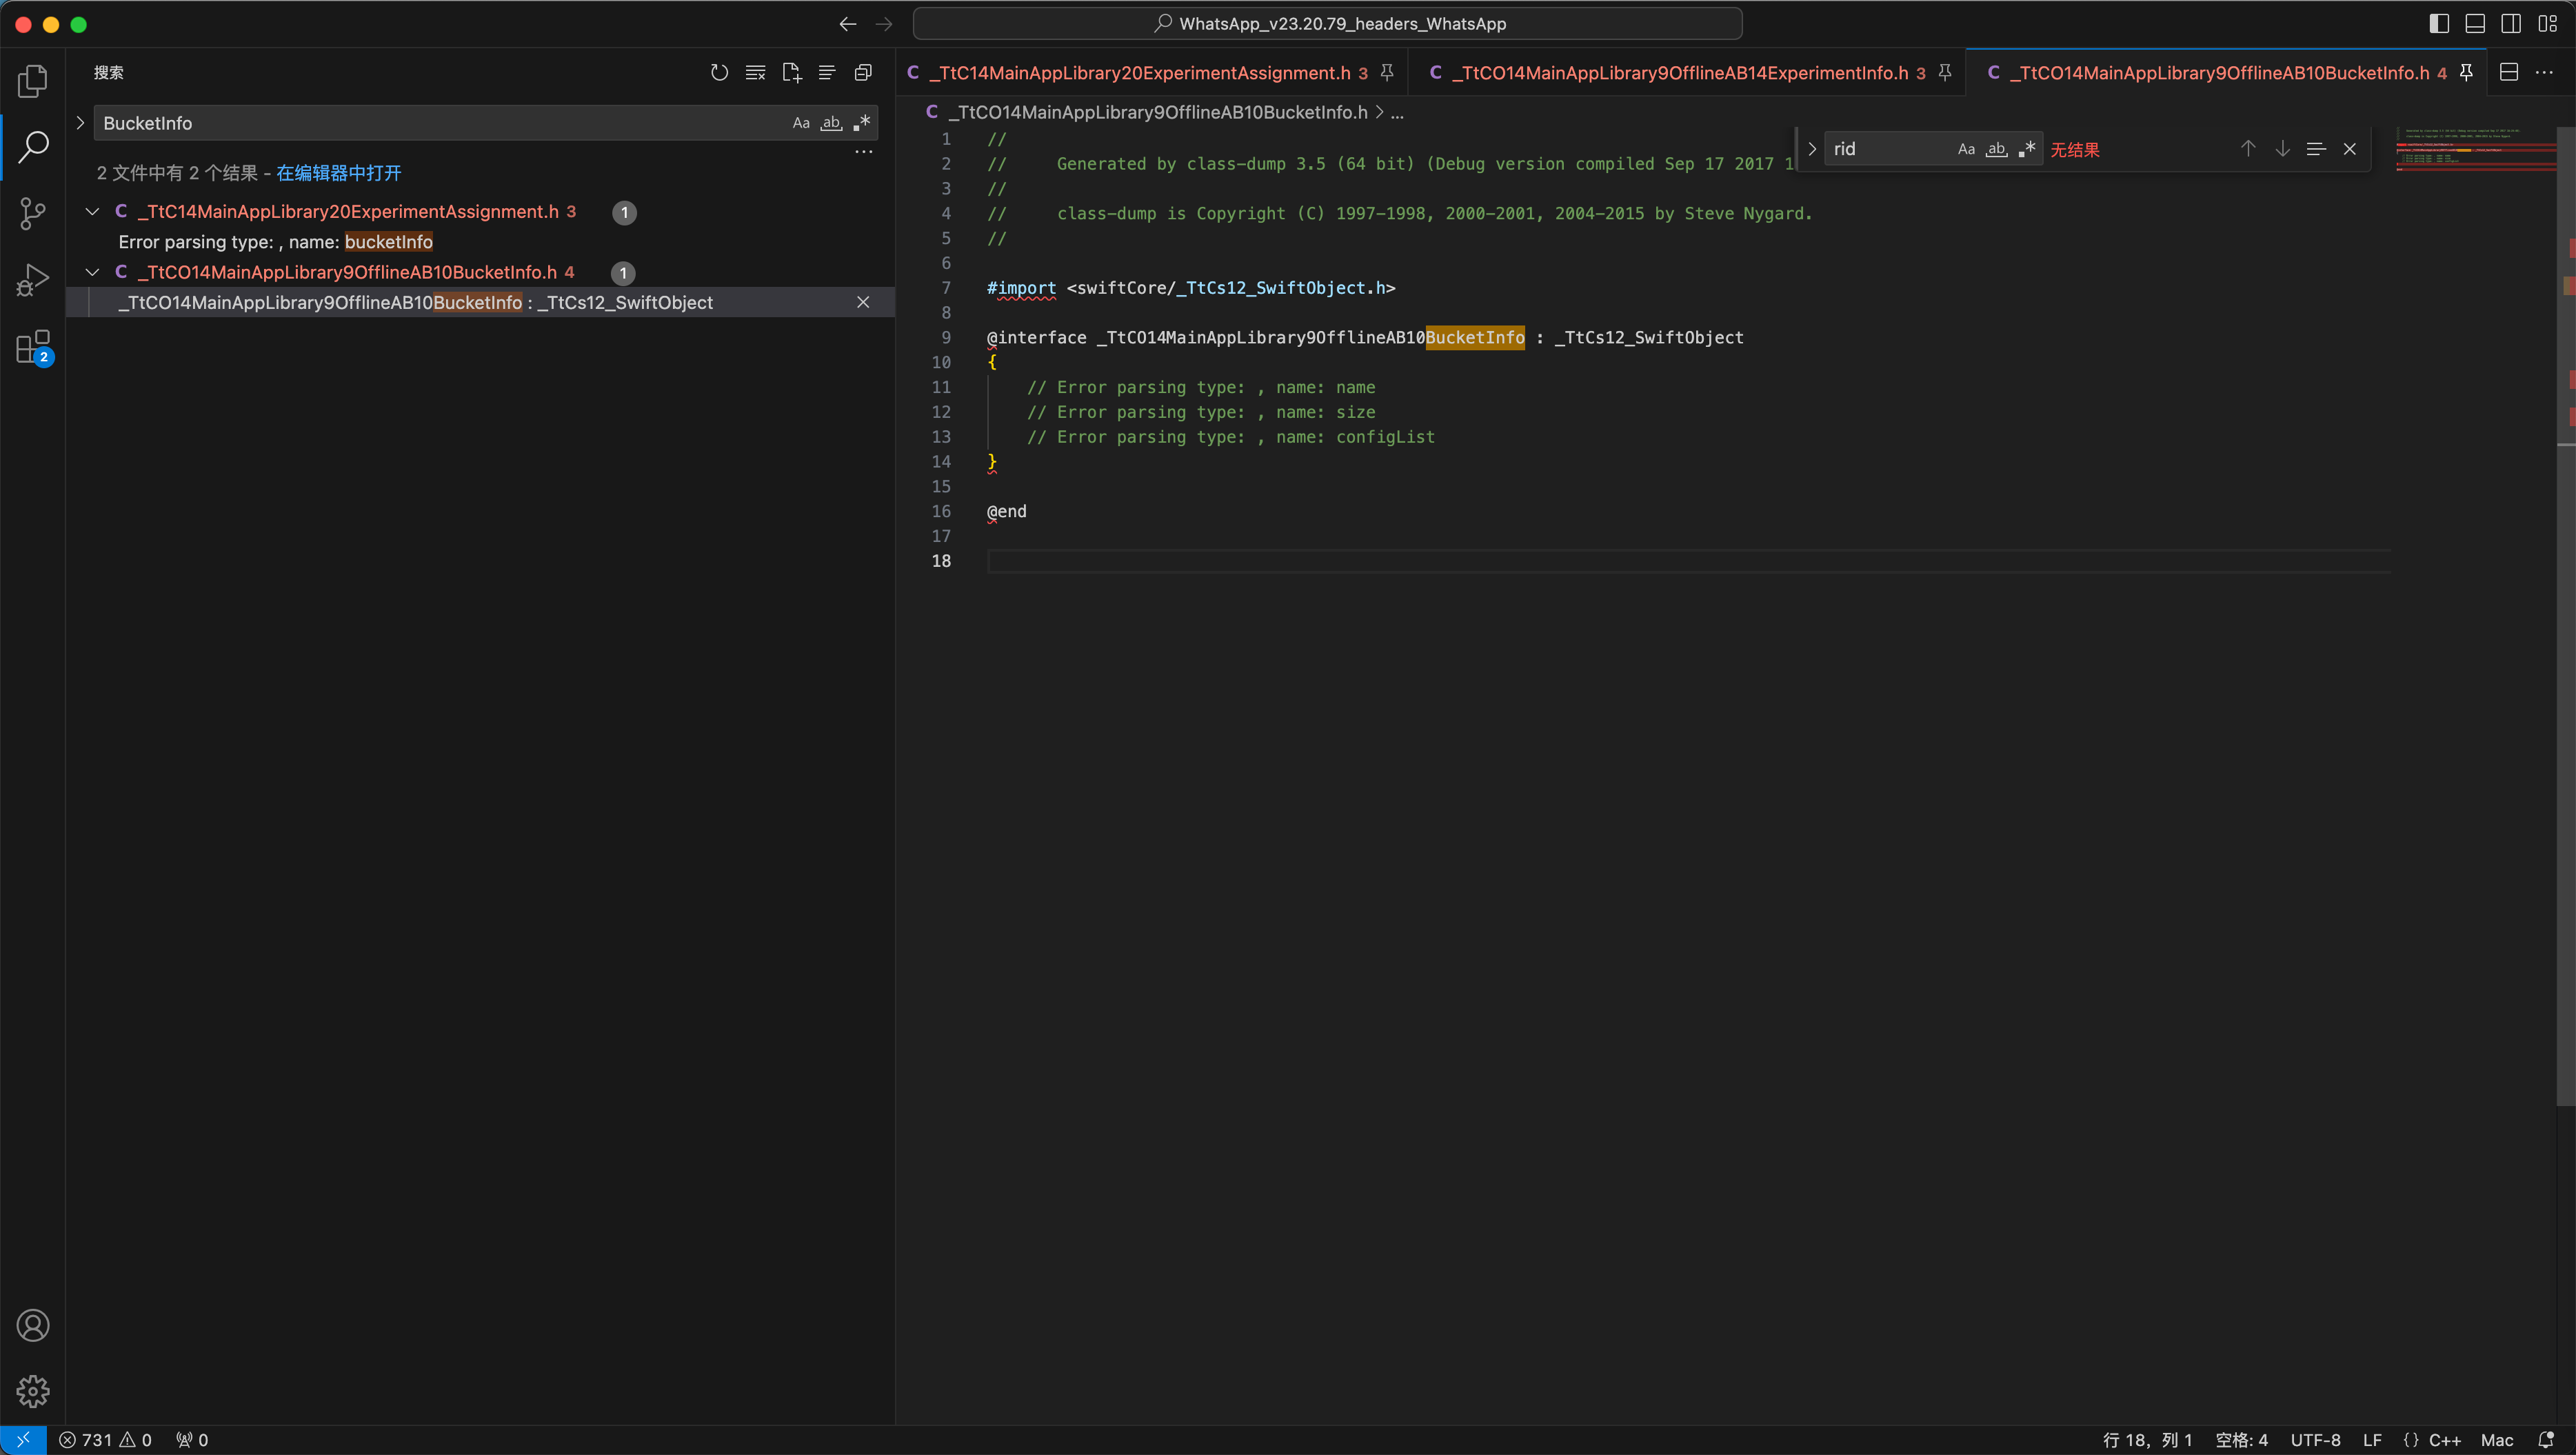Image resolution: width=2576 pixels, height=1455 pixels.
Task: Open breadcrumb ellipsis symbol dropdown
Action: click(1397, 112)
